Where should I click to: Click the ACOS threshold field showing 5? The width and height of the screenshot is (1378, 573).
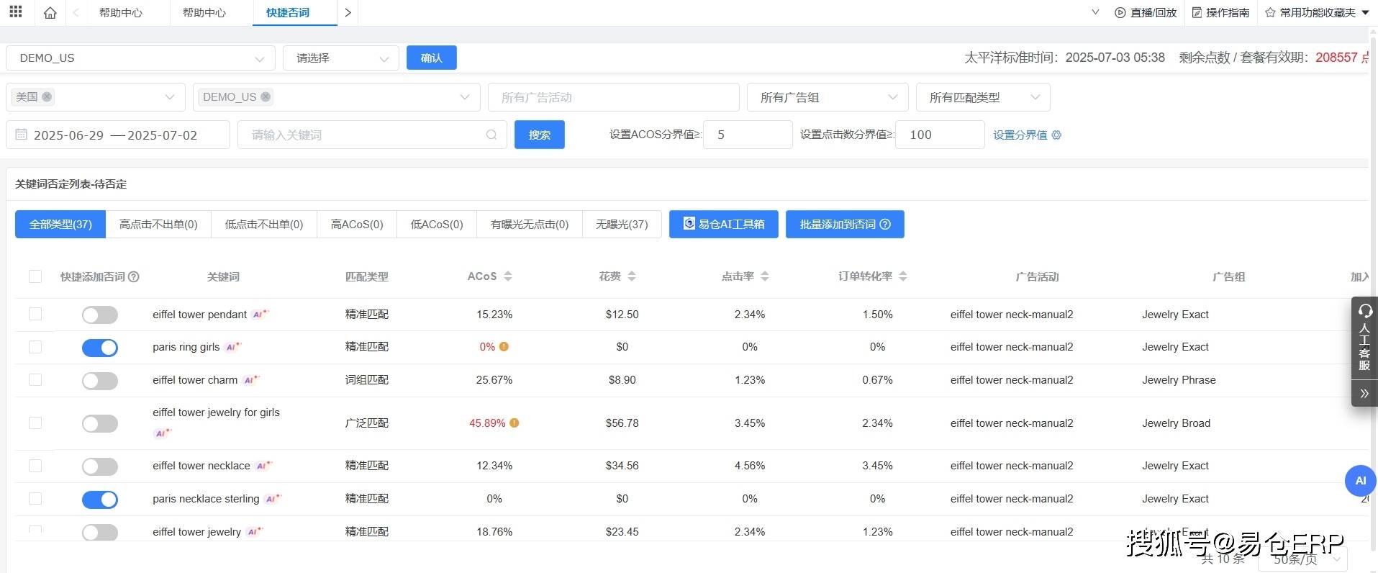tap(748, 135)
